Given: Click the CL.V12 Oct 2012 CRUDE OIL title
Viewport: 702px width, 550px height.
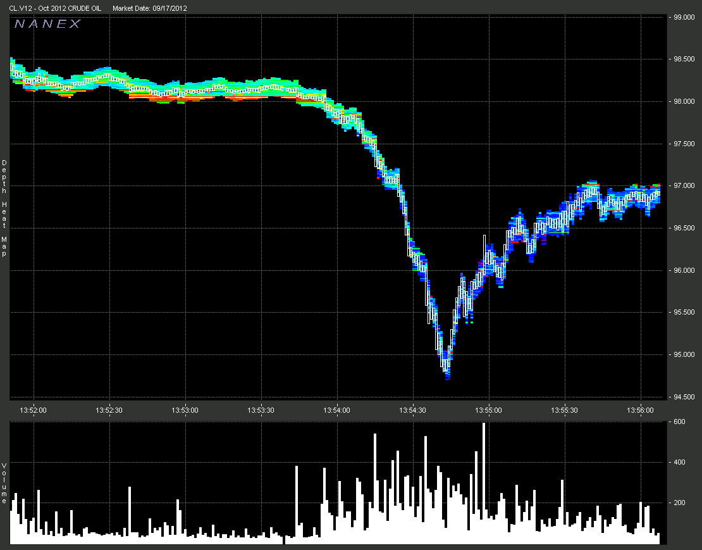Looking at the screenshot, I should [55, 8].
